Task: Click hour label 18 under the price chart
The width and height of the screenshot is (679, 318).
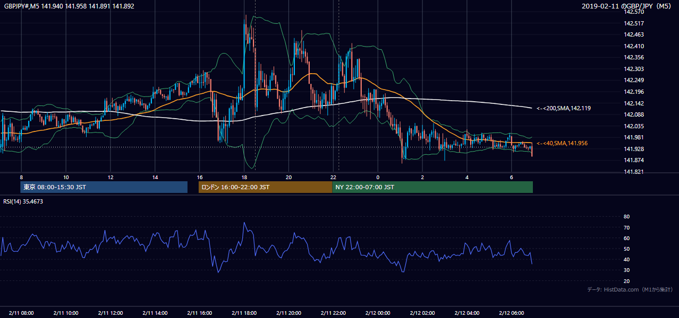Action: tap(244, 177)
